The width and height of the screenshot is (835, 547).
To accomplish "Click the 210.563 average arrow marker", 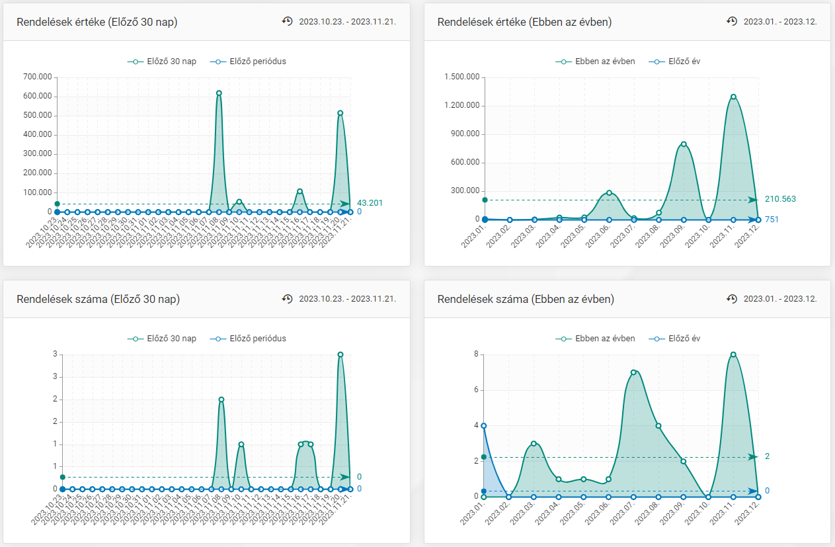I will point(752,199).
